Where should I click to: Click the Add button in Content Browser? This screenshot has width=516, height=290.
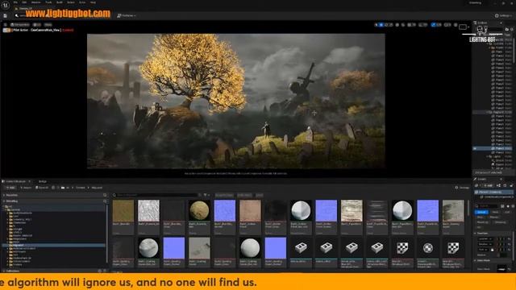[10, 188]
